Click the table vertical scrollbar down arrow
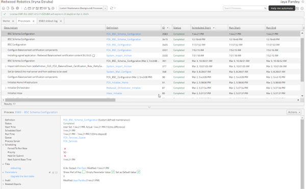This screenshot has width=307, height=189. pos(302,96)
